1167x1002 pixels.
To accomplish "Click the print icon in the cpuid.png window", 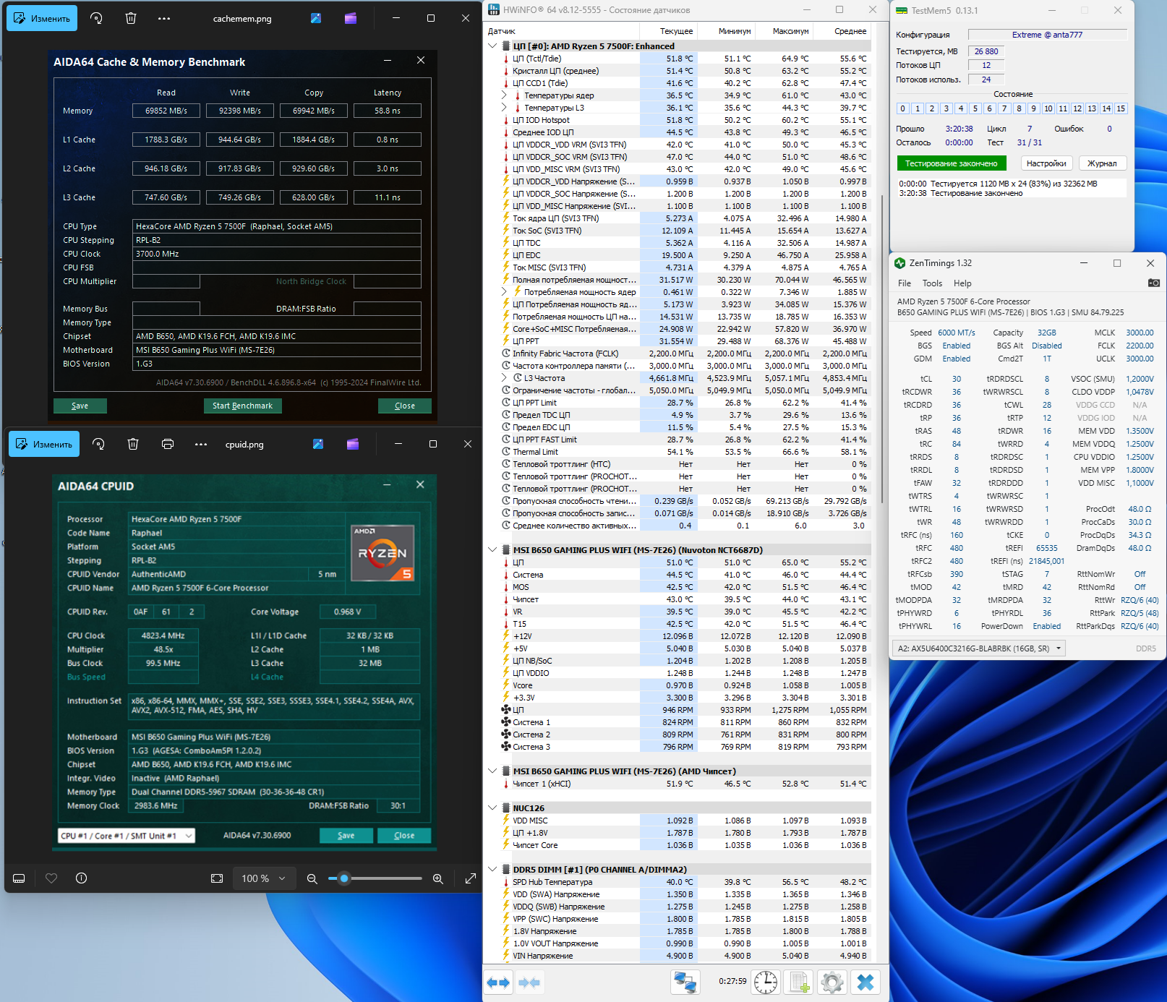I will (x=168, y=444).
